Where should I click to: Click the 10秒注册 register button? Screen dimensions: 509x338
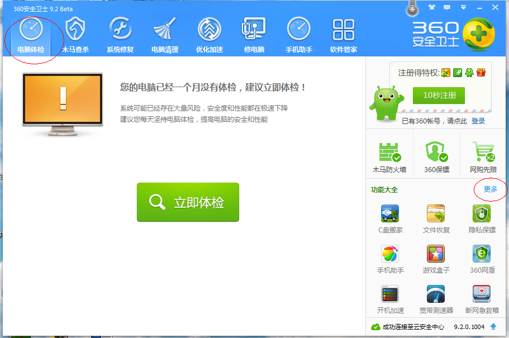439,96
